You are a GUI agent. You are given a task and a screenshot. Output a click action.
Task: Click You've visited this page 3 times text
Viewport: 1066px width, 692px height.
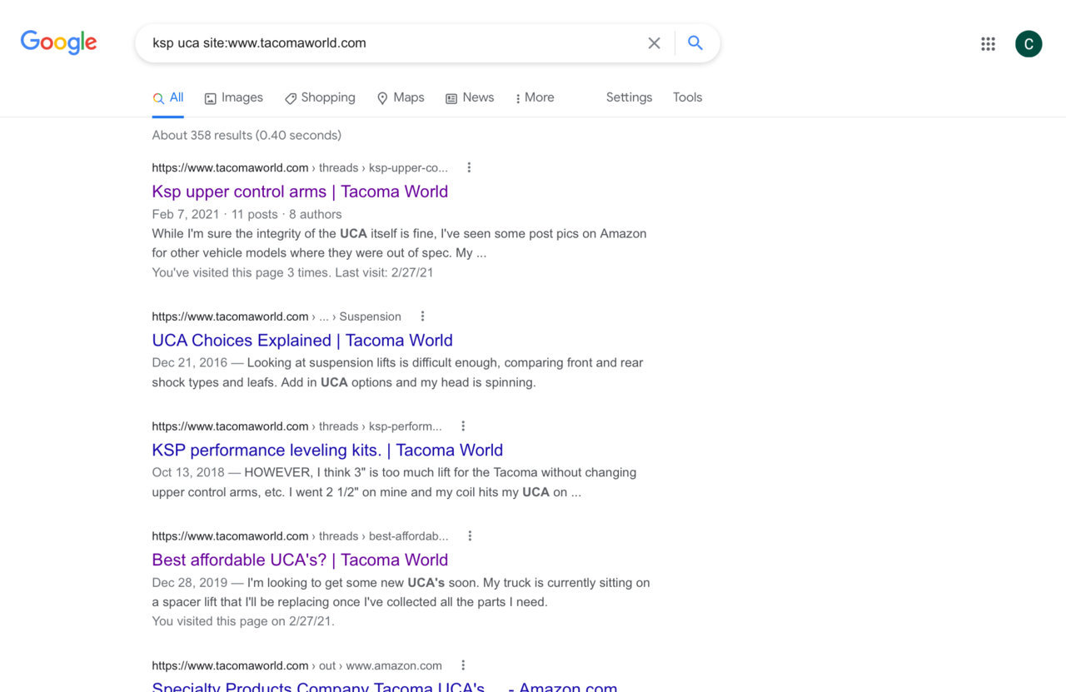pos(292,272)
